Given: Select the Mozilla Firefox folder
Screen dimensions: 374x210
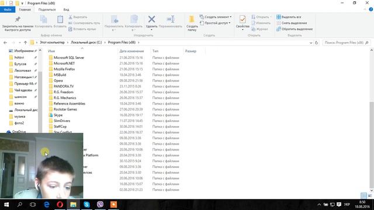Looking at the screenshot, I should click(64, 69).
